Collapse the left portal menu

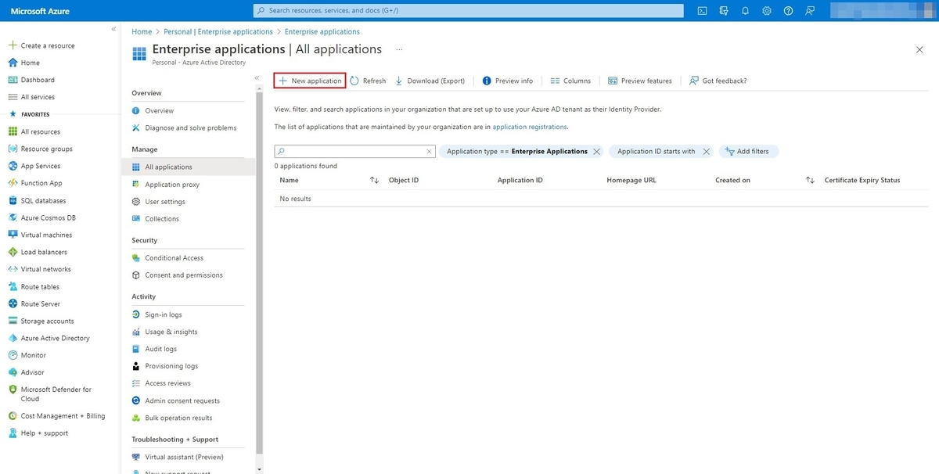pyautogui.click(x=113, y=29)
